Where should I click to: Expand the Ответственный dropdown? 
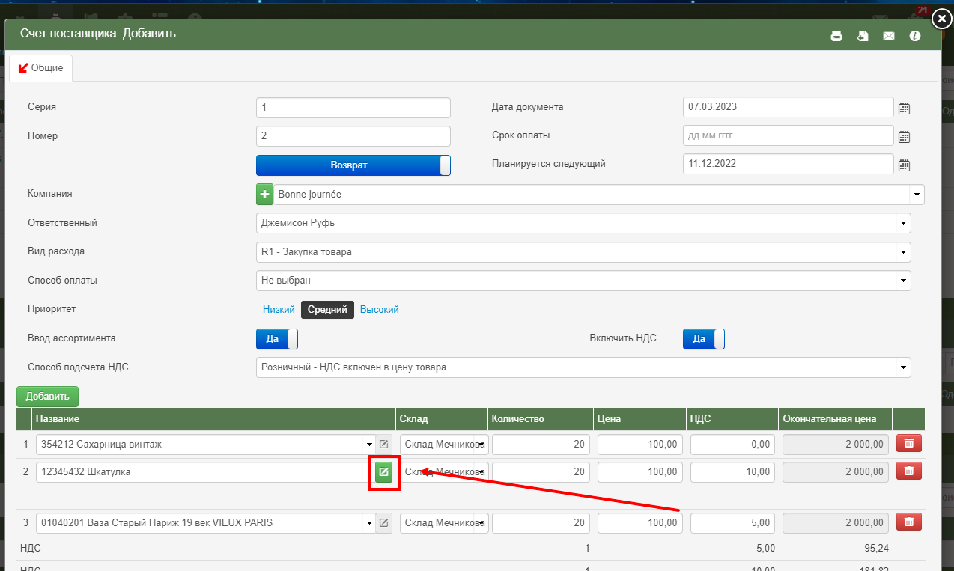coord(904,223)
